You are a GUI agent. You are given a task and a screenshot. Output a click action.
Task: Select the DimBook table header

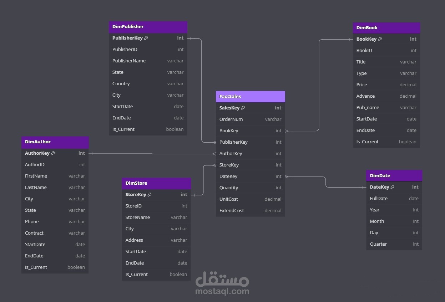(386, 28)
